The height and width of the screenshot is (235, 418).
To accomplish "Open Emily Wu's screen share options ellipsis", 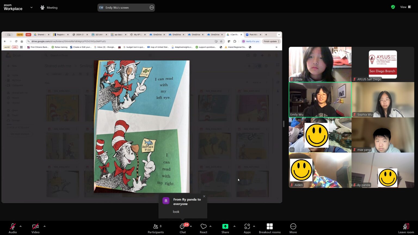I will (152, 8).
